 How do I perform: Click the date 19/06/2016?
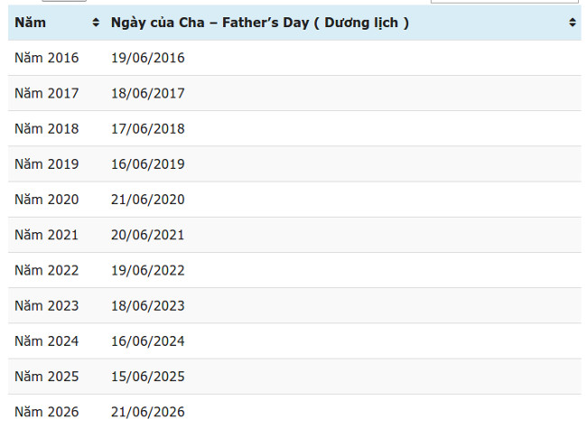pyautogui.click(x=147, y=58)
